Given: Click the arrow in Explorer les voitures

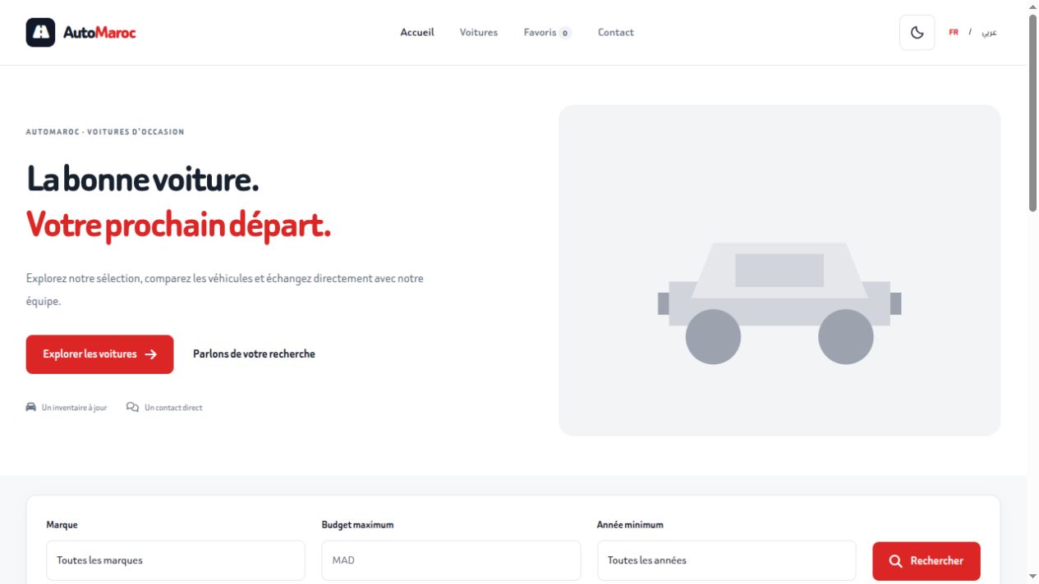Looking at the screenshot, I should click(x=150, y=354).
